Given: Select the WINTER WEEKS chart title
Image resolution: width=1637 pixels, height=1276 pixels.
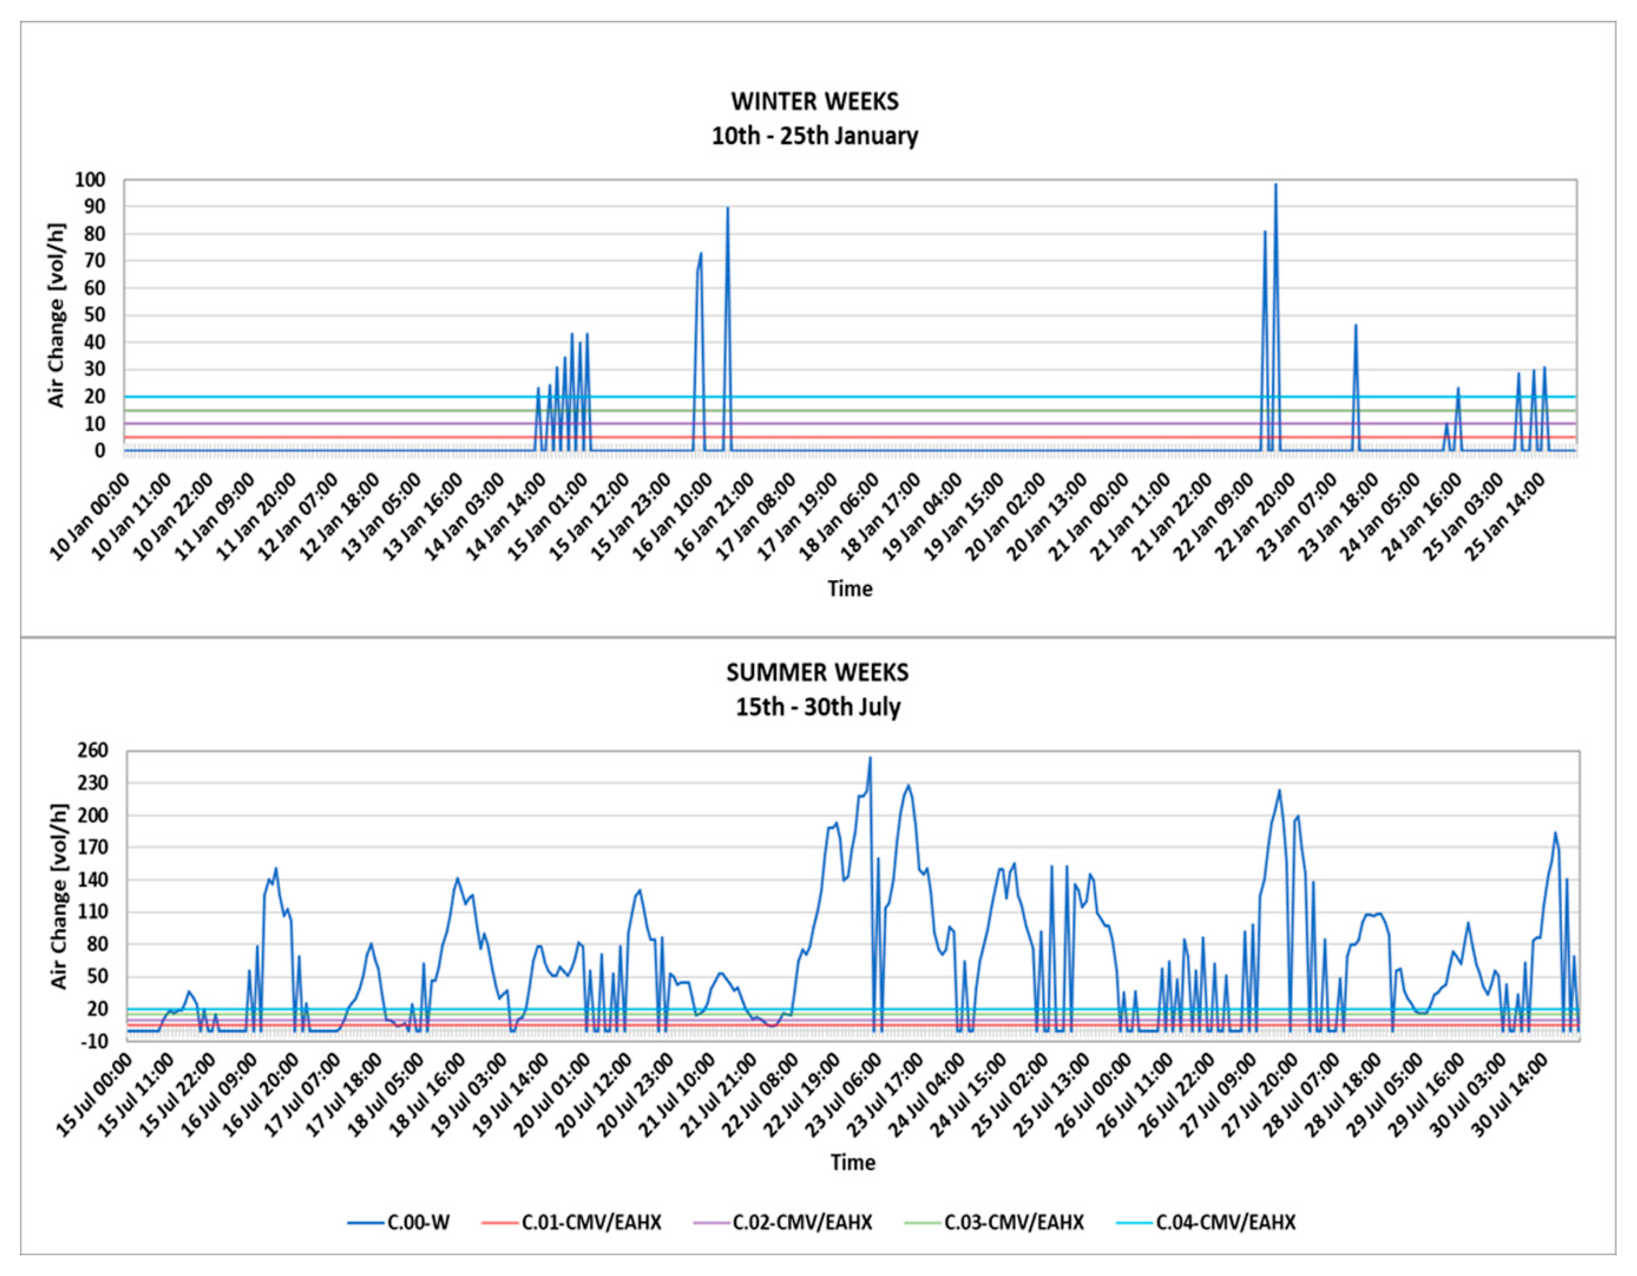Looking at the screenshot, I should [815, 101].
